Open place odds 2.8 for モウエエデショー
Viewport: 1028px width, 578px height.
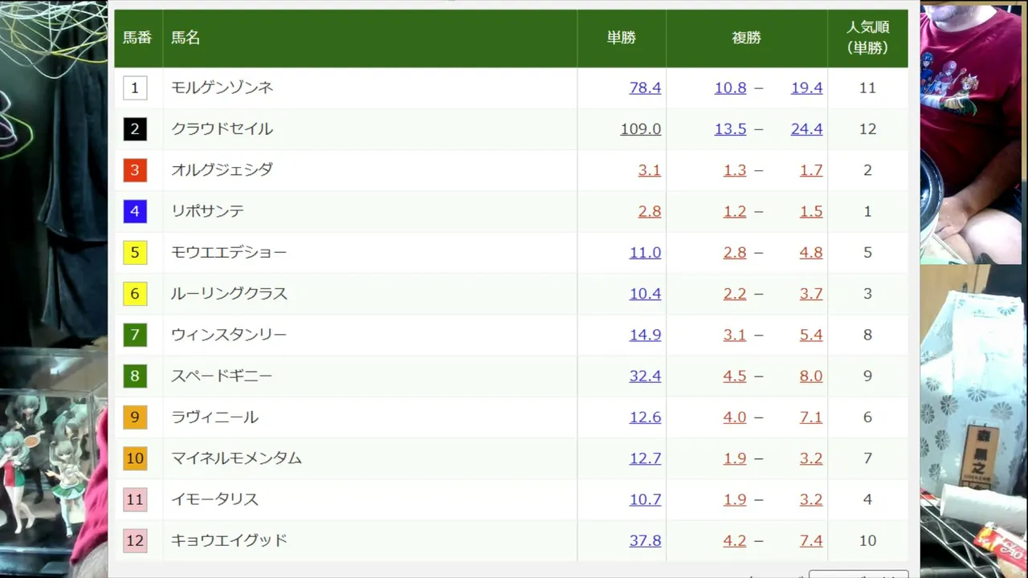735,252
